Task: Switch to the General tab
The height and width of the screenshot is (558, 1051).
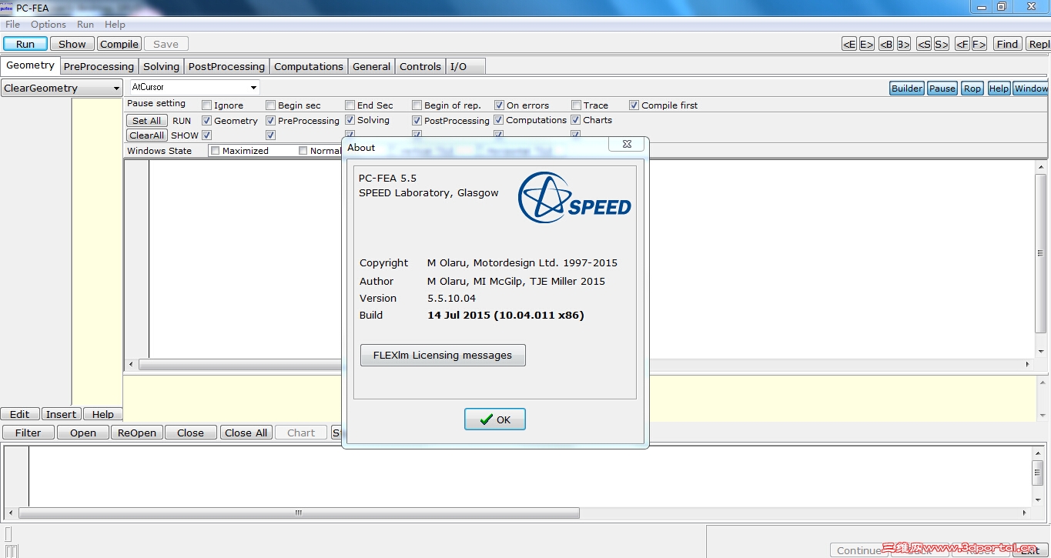Action: tap(371, 67)
